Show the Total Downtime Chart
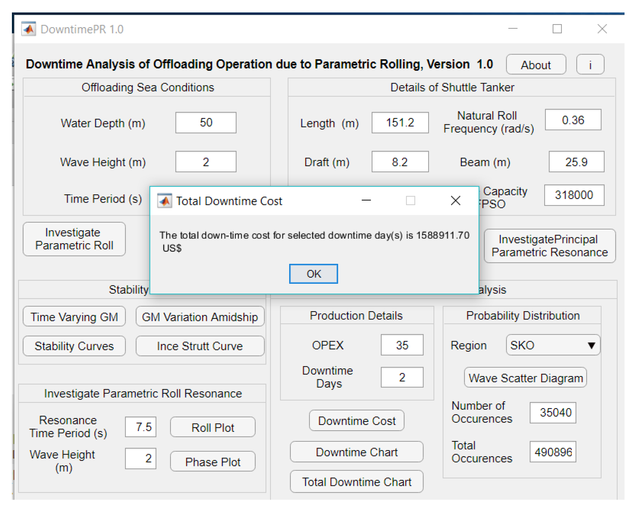 (356, 482)
